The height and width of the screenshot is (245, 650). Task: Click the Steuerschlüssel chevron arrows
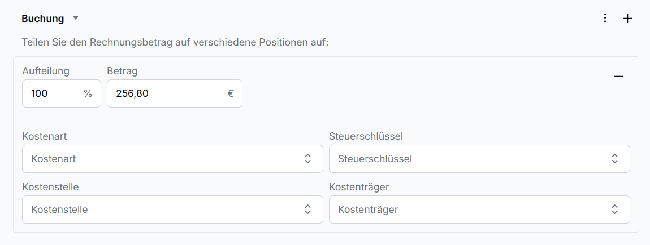tap(614, 159)
